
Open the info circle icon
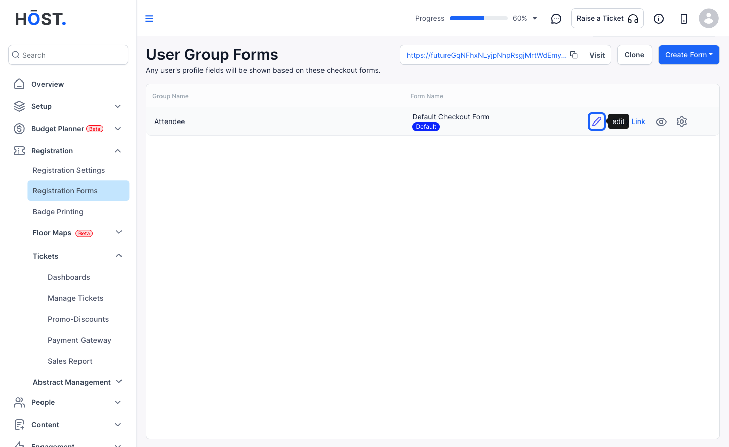pos(659,19)
